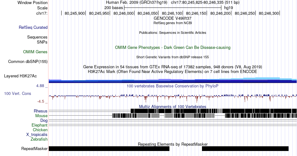Click the Elephant species label
Image resolution: width=297 pixels, height=156 pixels.
(x=39, y=125)
